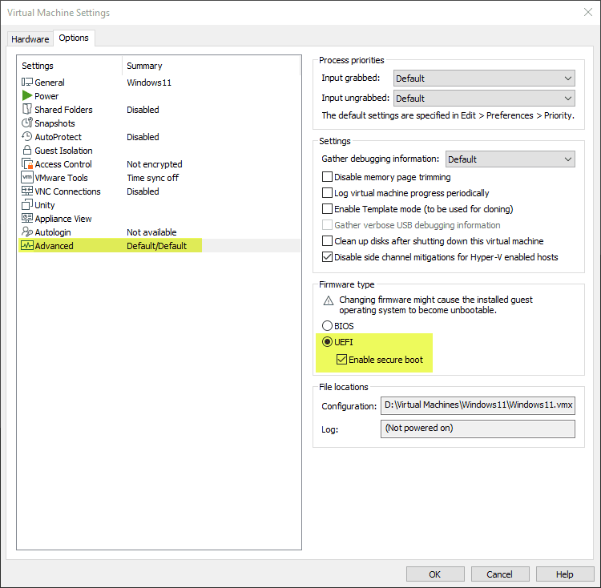Close the Virtual Machine Settings dialog
601x588 pixels.
click(x=588, y=12)
